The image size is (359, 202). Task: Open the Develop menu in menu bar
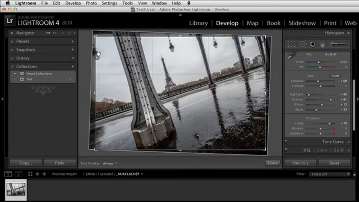tap(73, 3)
